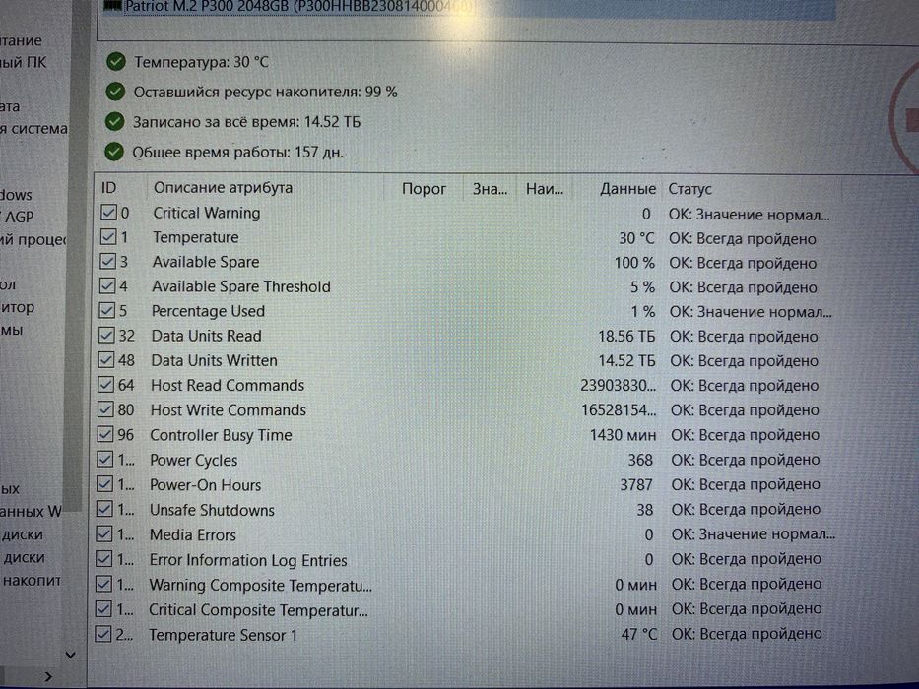Click the Оставшийся ресурс накопителя: 99 % line
919x689 pixels.
266,92
